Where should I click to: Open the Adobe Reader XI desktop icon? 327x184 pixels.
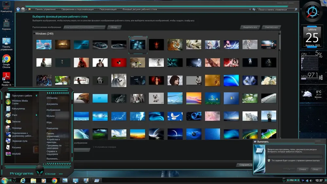pyautogui.click(x=6, y=79)
